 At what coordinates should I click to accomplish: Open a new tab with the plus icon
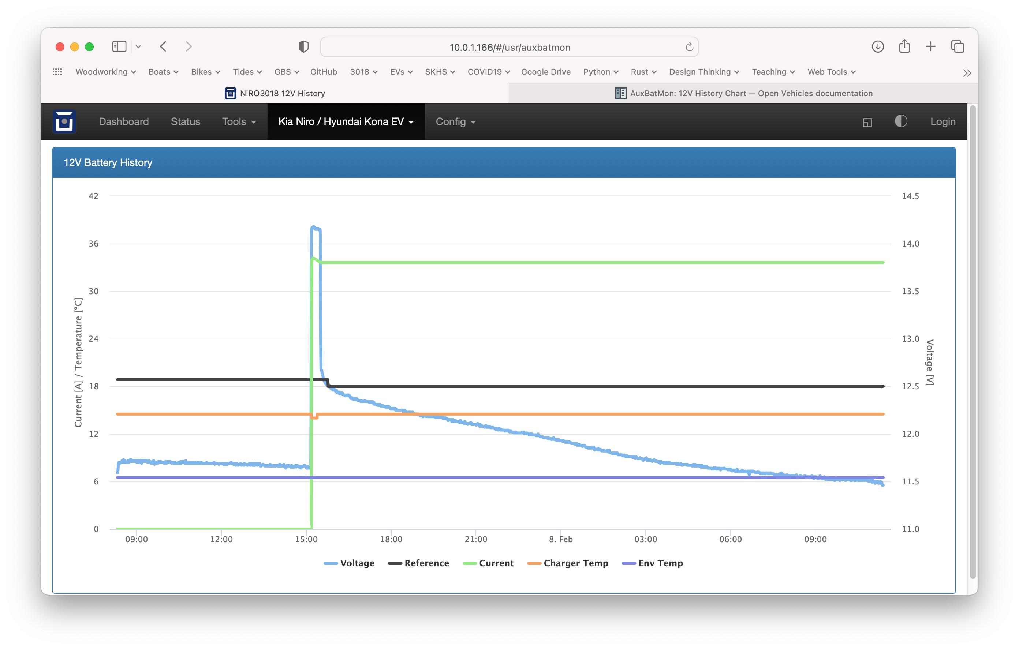pyautogui.click(x=930, y=46)
